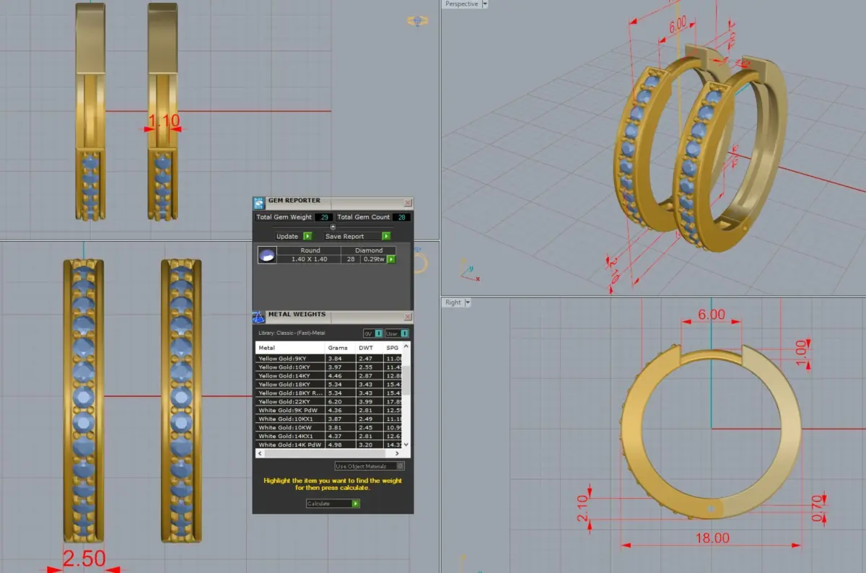
Task: Click the XYZ axis icon in Perspective viewport
Action: click(x=470, y=271)
